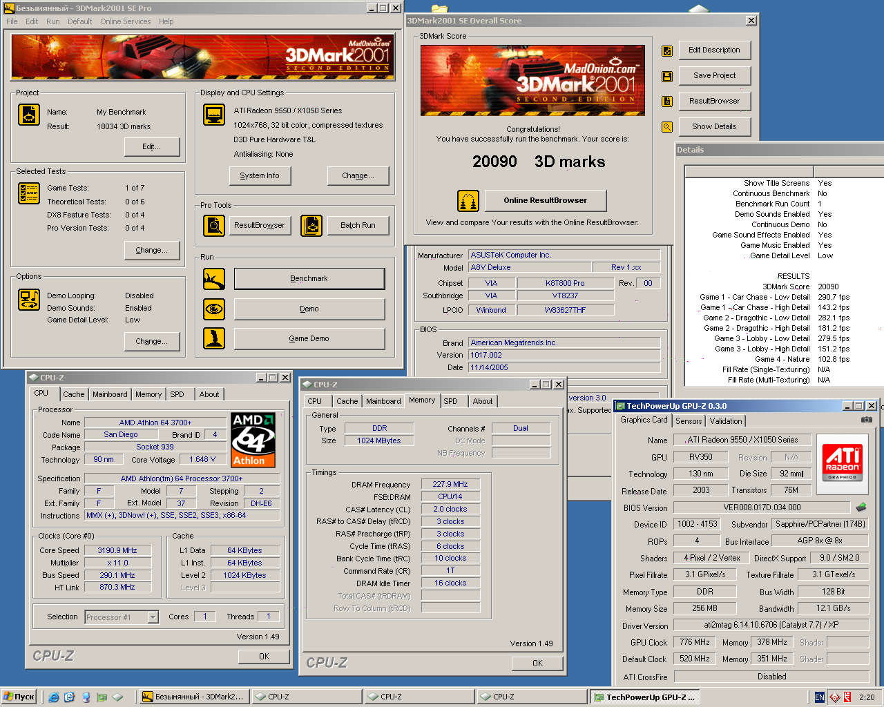Screen dimensions: 884x707
Task: Click the Save Project disk icon
Action: [x=667, y=76]
